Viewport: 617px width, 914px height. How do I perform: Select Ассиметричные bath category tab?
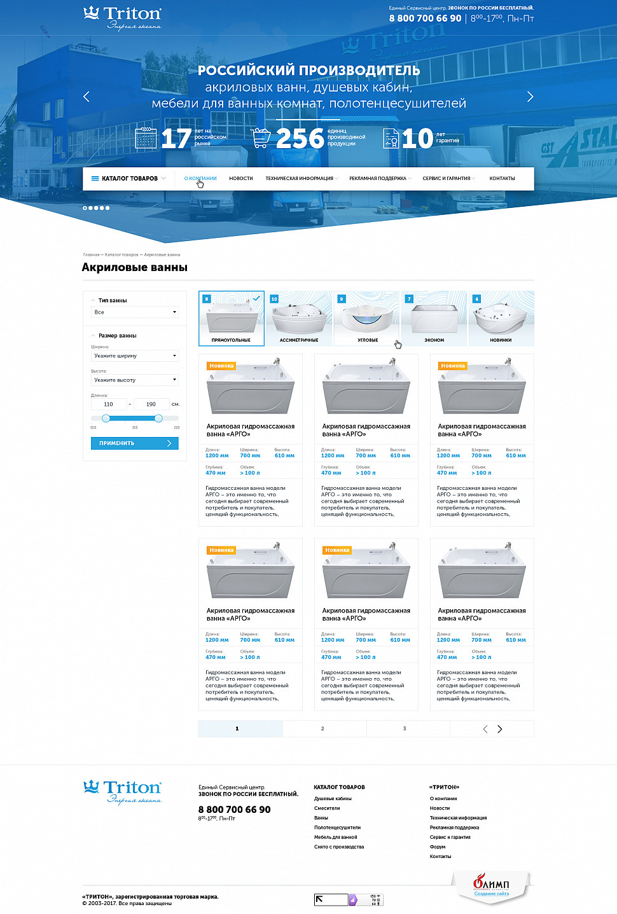(x=299, y=319)
